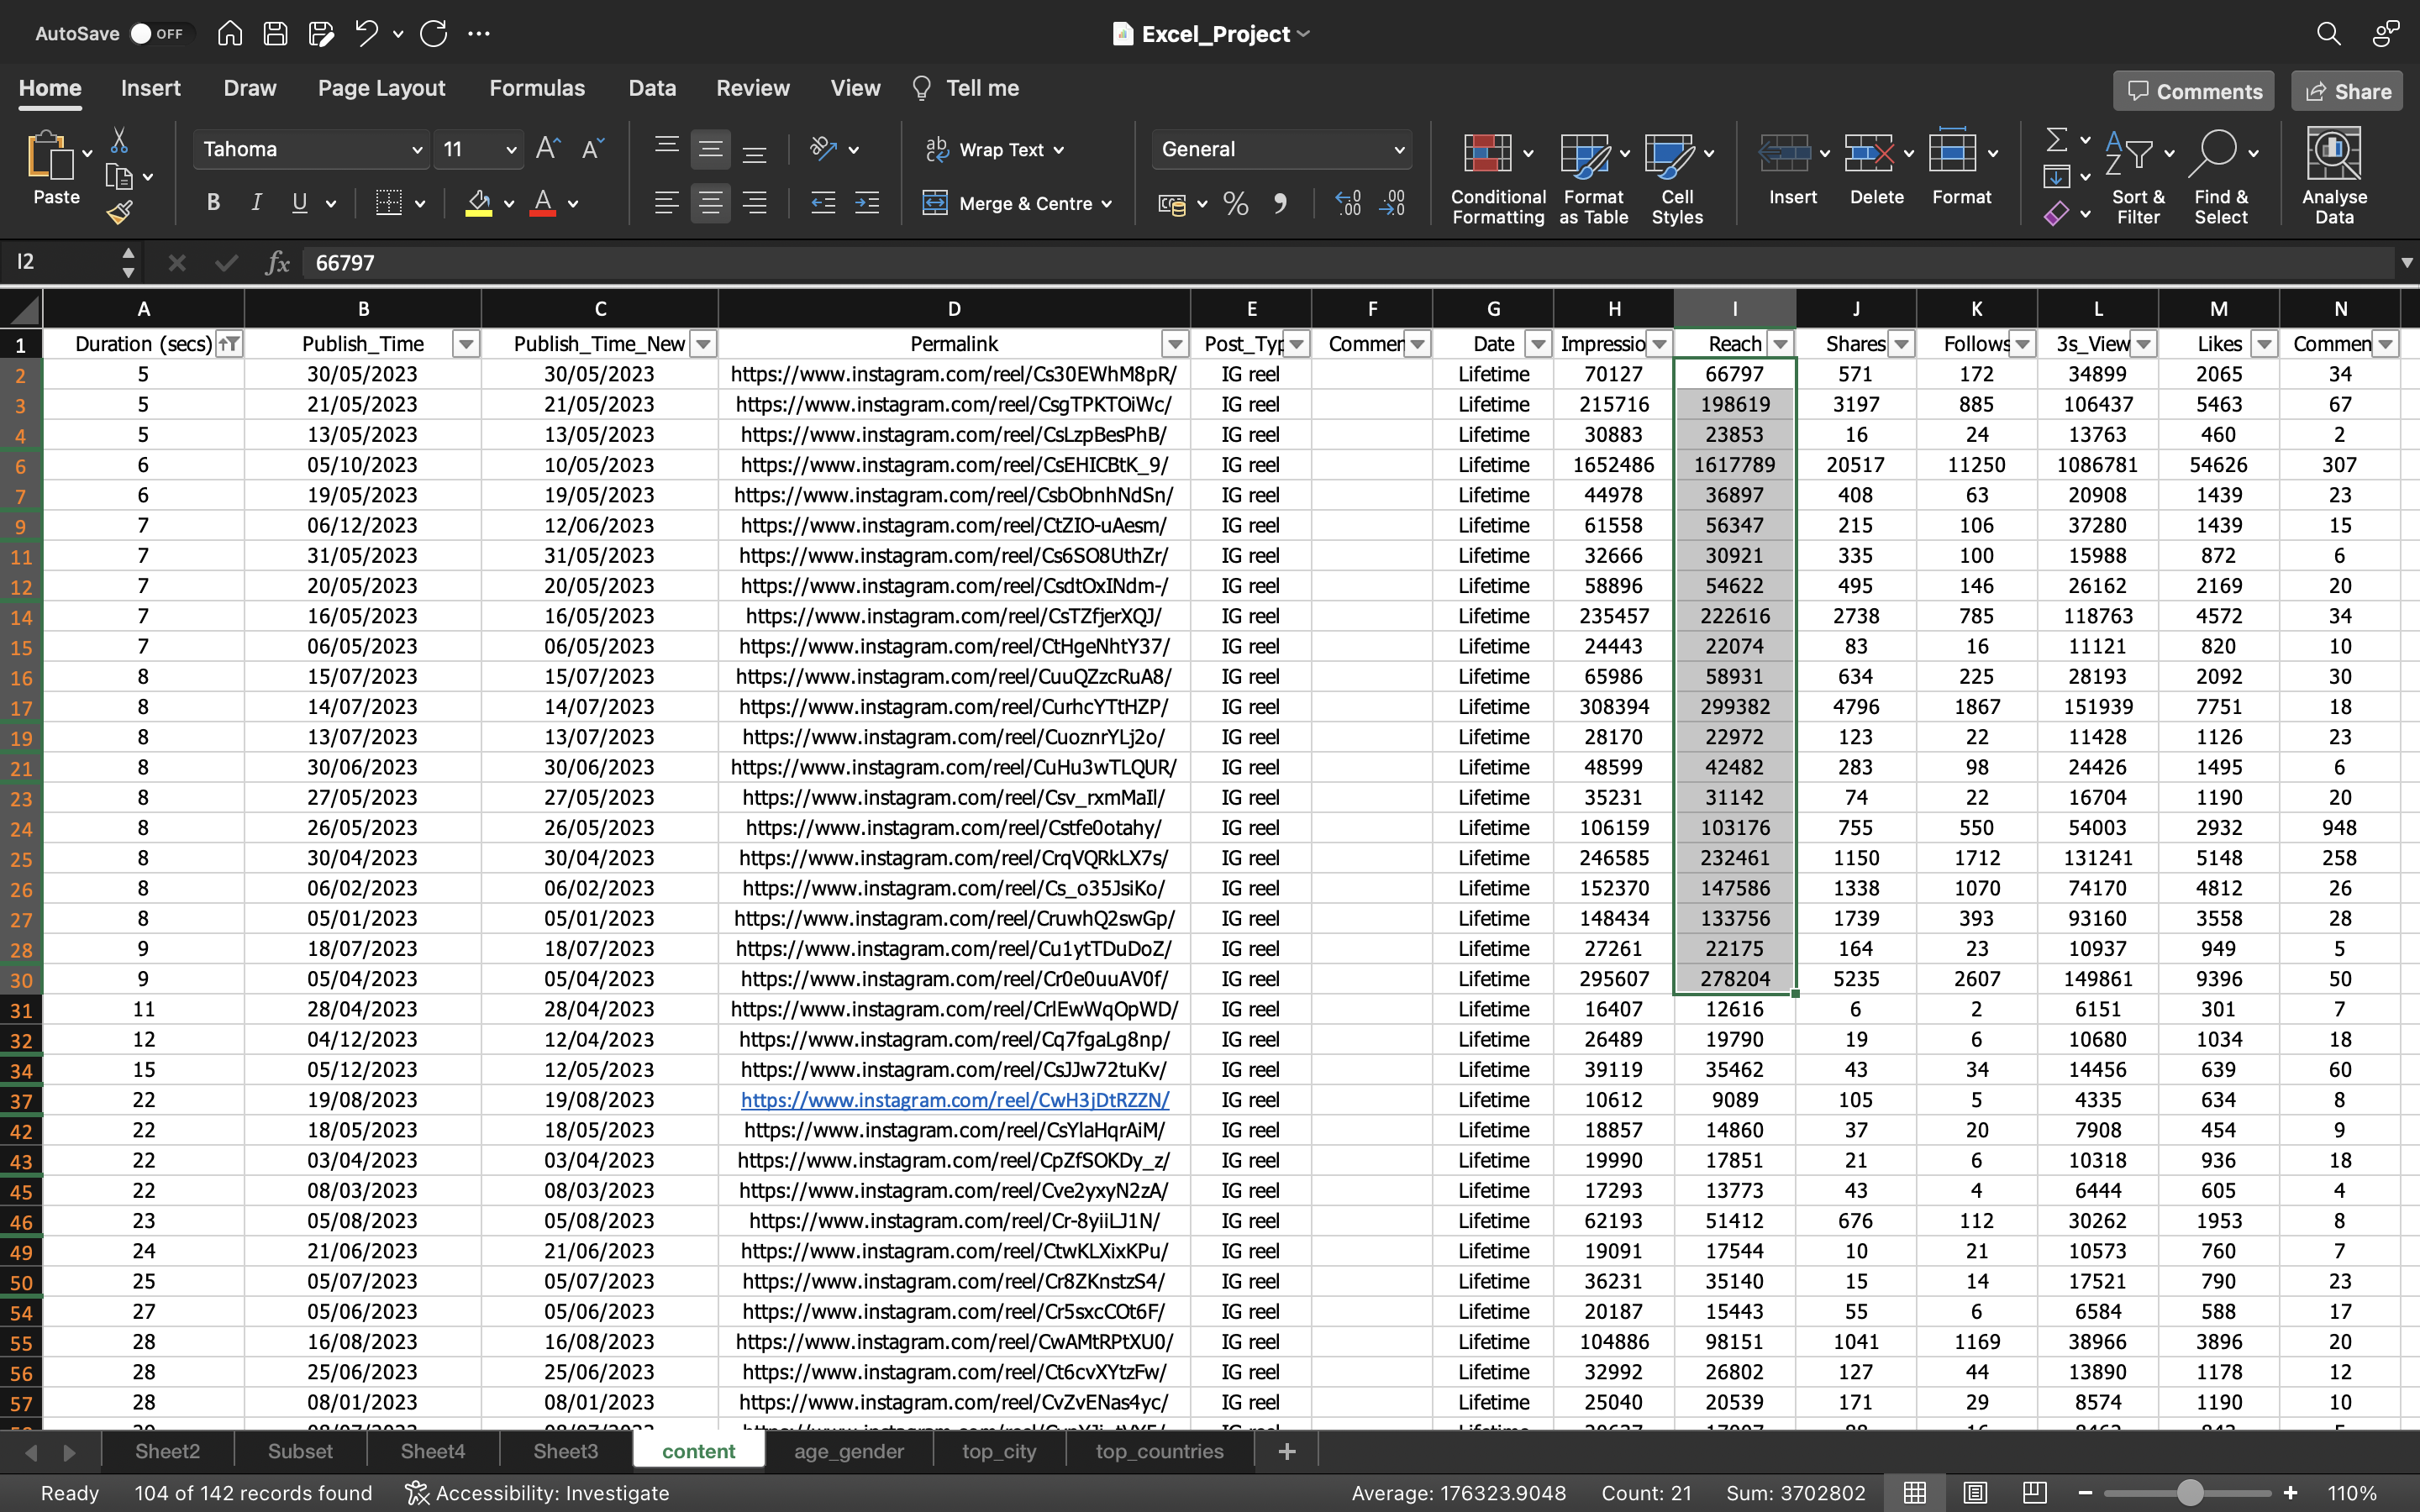Click the Increase Indent icon

pos(867,204)
